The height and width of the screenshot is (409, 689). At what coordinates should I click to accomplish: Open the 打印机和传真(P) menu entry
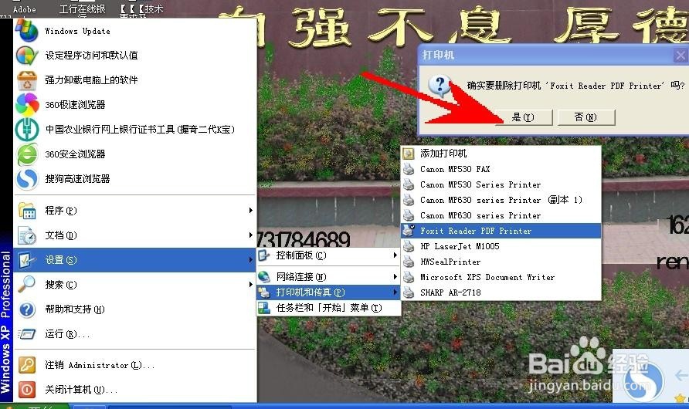tap(328, 292)
